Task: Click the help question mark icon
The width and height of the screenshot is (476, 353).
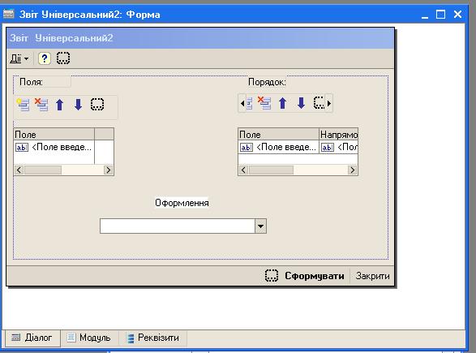Action: pos(45,58)
